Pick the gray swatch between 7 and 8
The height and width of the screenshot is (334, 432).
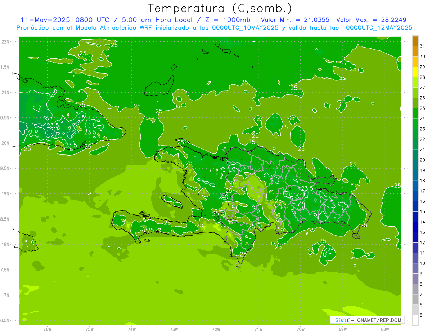pos(415,289)
